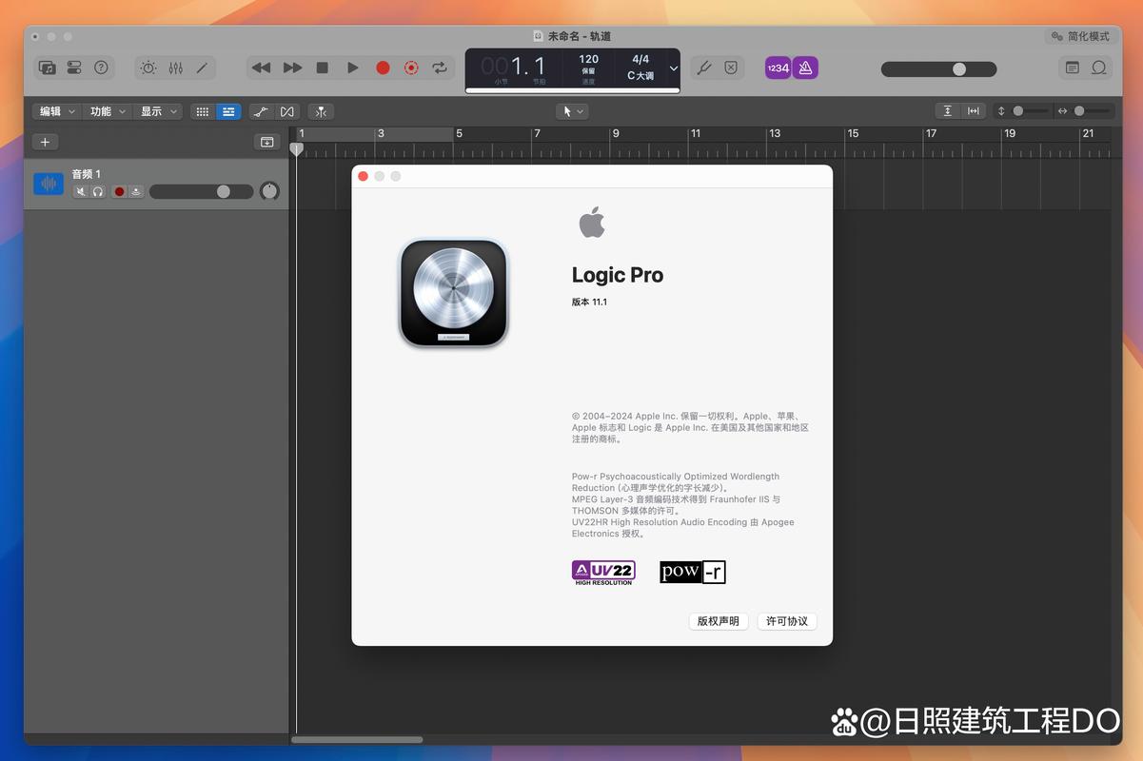Click the 版权声明 button

718,621
